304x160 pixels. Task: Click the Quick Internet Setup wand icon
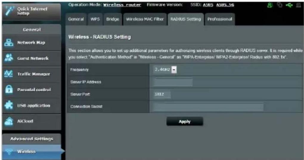tap(9, 11)
